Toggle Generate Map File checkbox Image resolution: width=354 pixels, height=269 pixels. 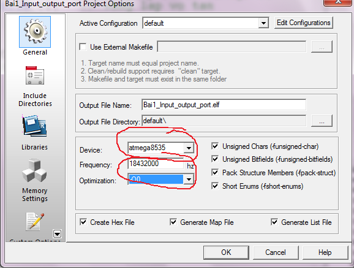(173, 222)
